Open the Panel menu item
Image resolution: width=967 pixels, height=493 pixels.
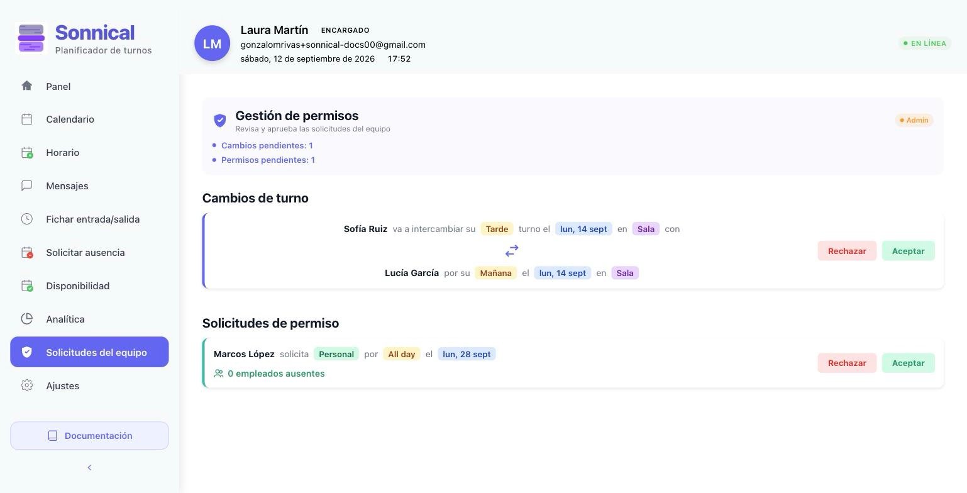[x=89, y=86]
